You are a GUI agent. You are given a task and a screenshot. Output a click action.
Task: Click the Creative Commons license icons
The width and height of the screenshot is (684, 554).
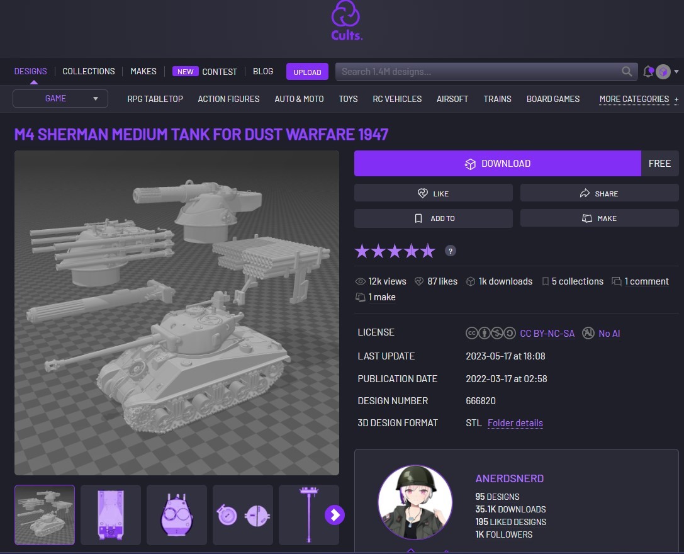(x=491, y=333)
